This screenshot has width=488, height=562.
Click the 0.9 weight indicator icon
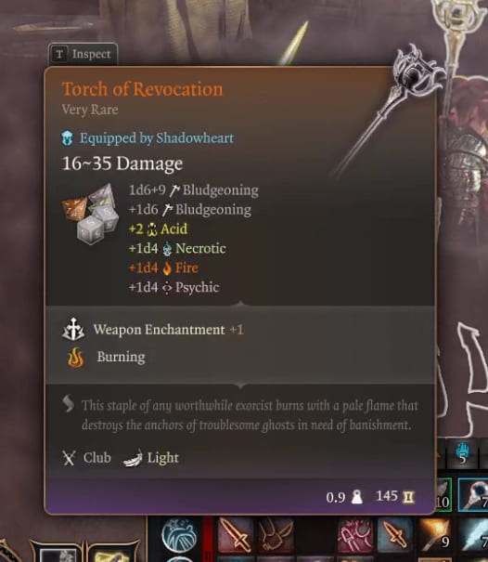coord(356,497)
